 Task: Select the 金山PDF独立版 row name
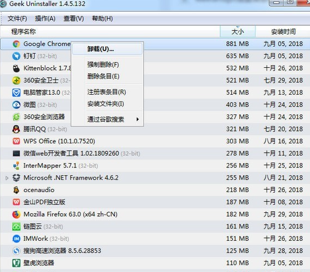[x=44, y=202]
